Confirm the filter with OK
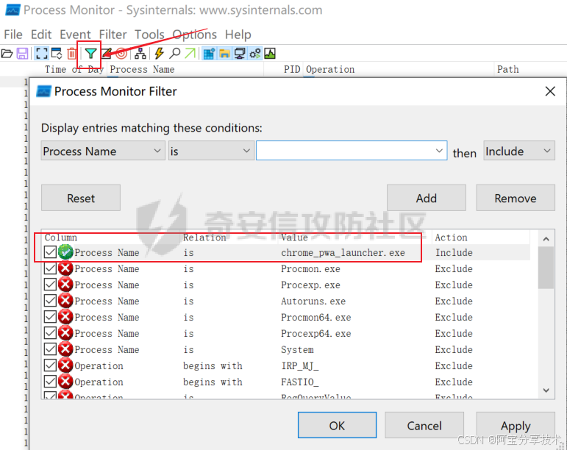Screen dimensions: 567x450 337,425
